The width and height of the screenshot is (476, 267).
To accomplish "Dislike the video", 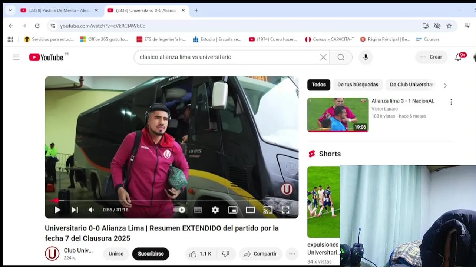I will pyautogui.click(x=226, y=254).
